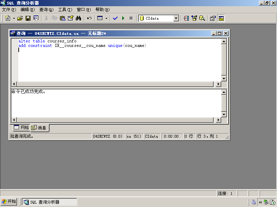Undo last edit with the Undo icon
Image resolution: width=277 pixels, height=207 pixels.
point(89,18)
